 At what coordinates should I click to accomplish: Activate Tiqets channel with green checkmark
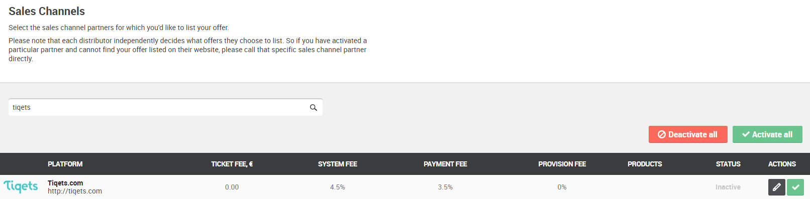(x=795, y=187)
